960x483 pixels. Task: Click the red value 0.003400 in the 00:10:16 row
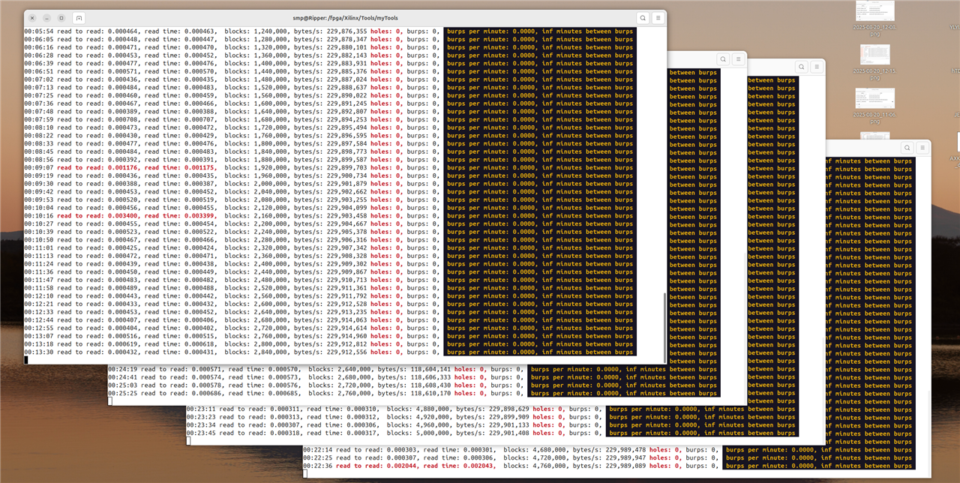[123, 216]
